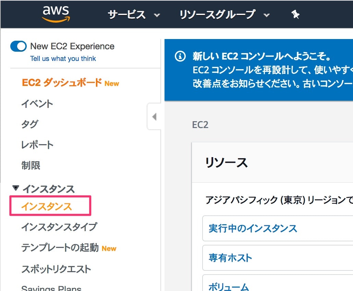Collapse sidebar with the left arrow handle
This screenshot has width=353, height=291.
[154, 117]
